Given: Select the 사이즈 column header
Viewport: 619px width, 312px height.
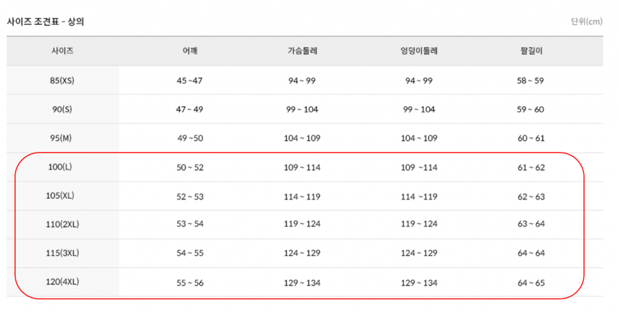Looking at the screenshot, I should point(62,51).
